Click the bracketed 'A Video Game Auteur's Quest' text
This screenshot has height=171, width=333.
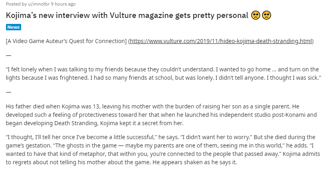tap(66, 41)
